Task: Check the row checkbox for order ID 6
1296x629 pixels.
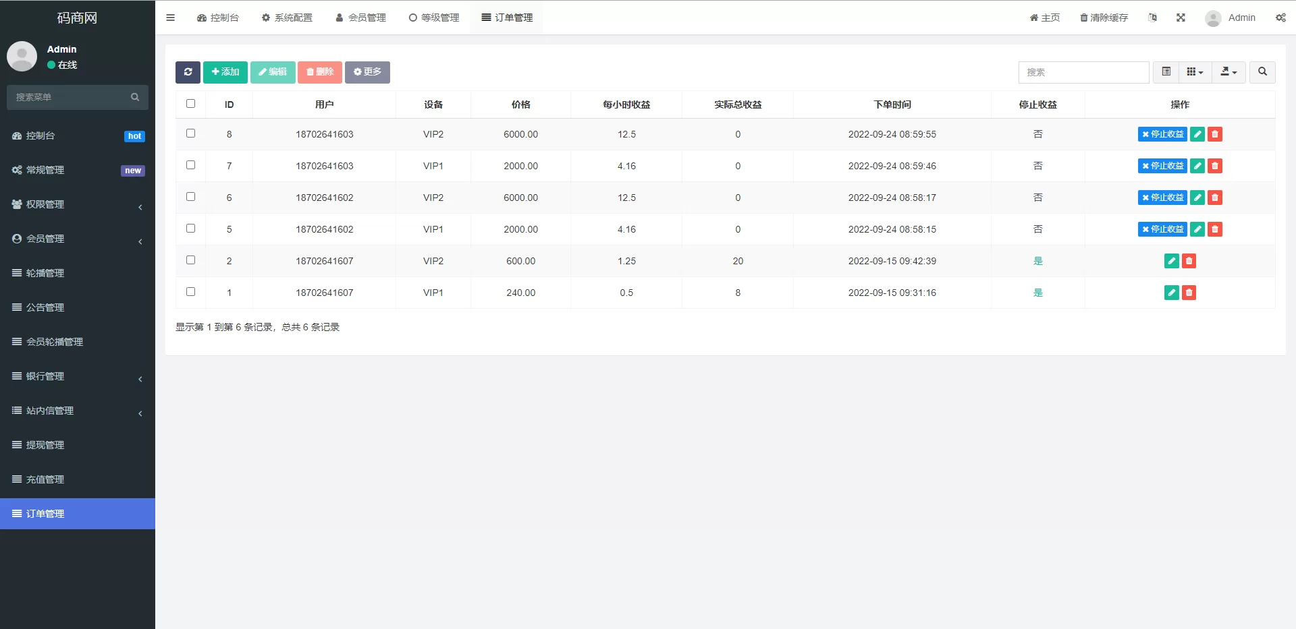Action: point(190,197)
